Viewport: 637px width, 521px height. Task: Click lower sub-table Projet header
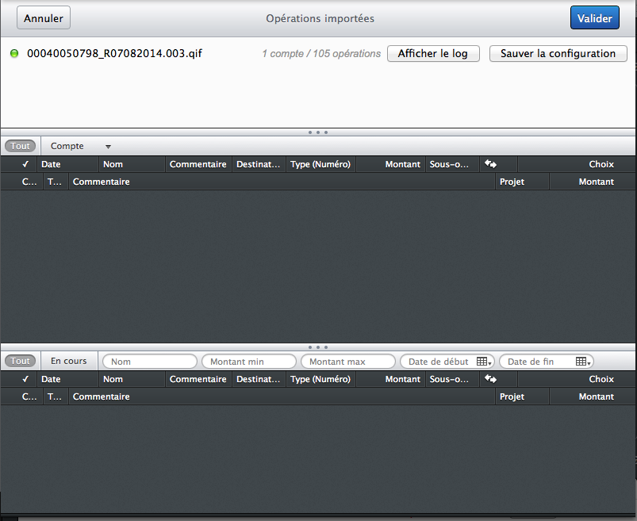522,396
